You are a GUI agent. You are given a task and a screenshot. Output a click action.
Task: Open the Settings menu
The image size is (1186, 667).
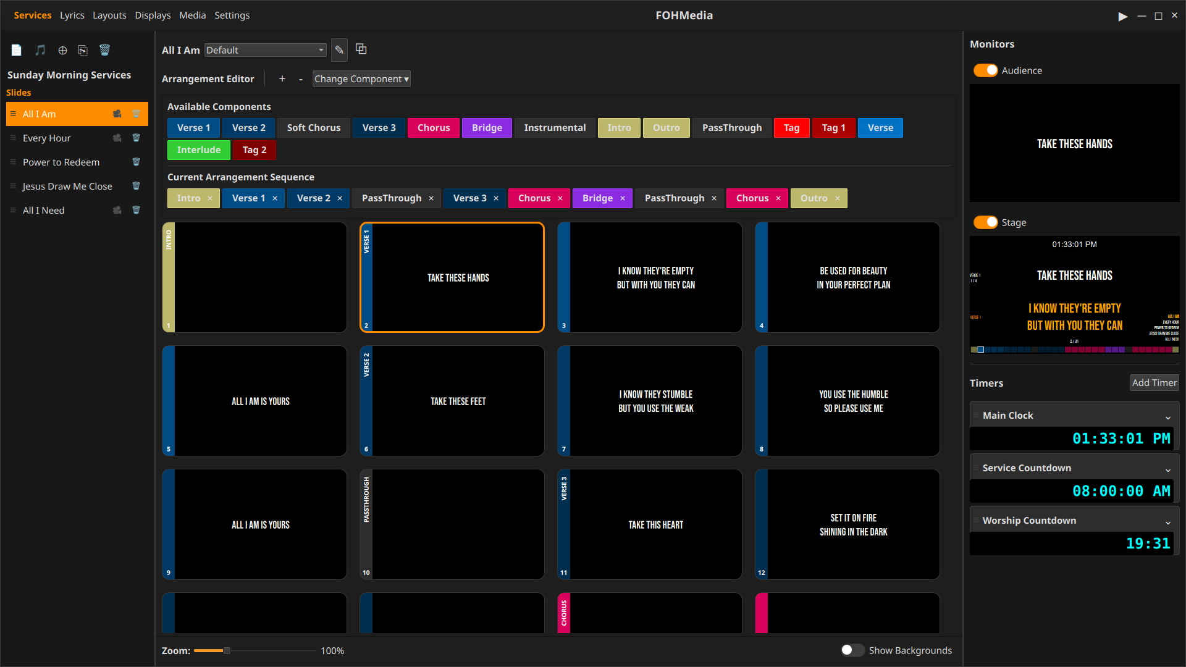click(x=232, y=15)
